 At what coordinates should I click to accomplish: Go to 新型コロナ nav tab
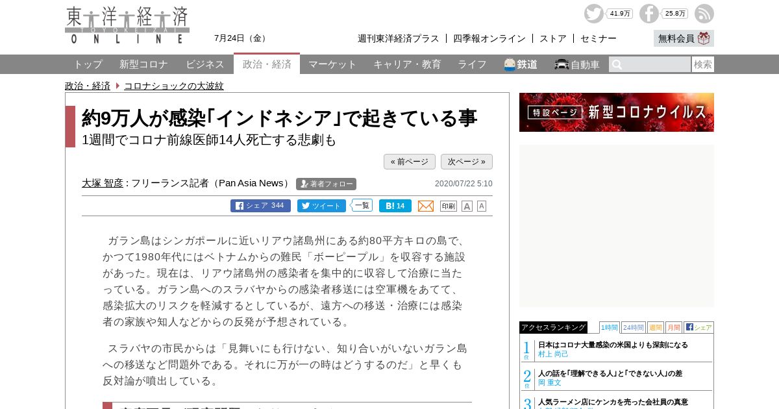click(143, 64)
